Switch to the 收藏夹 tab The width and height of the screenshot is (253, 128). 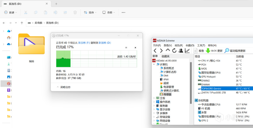(165, 56)
